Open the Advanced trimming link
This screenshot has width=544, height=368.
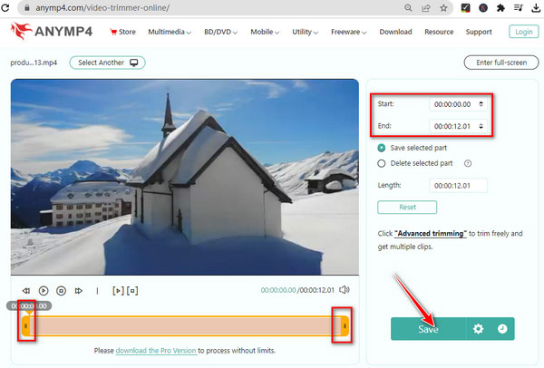(x=431, y=234)
